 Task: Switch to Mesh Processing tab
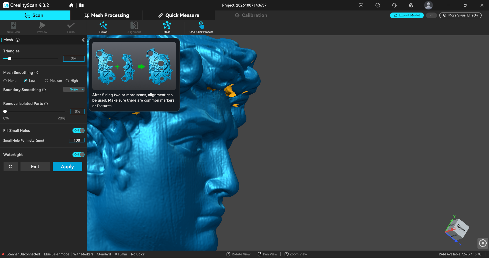107,15
